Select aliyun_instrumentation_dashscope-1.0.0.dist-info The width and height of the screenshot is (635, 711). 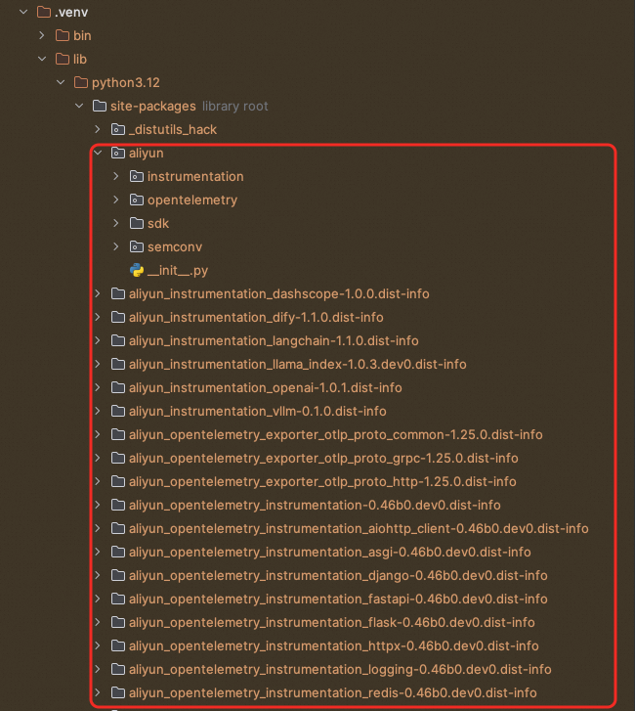pyautogui.click(x=279, y=293)
